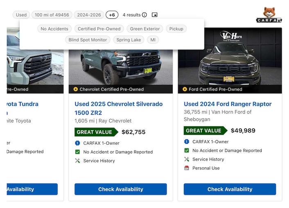
Task: Click the Ford Certified Pre-Owned star icon
Action: tap(185, 89)
